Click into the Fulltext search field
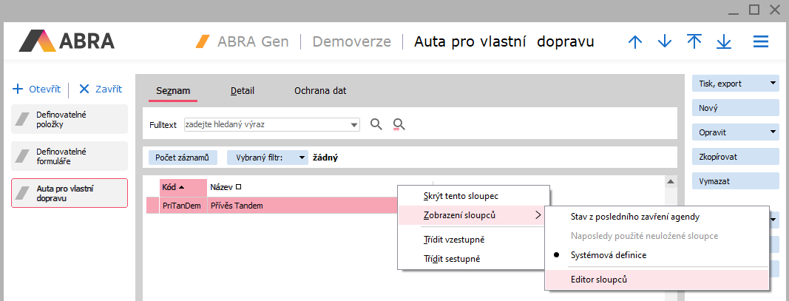 tap(266, 125)
